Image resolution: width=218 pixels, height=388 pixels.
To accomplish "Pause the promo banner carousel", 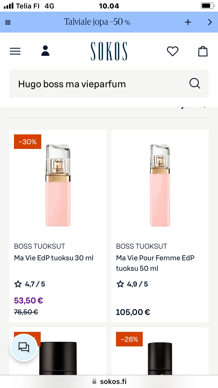I will 8,22.
